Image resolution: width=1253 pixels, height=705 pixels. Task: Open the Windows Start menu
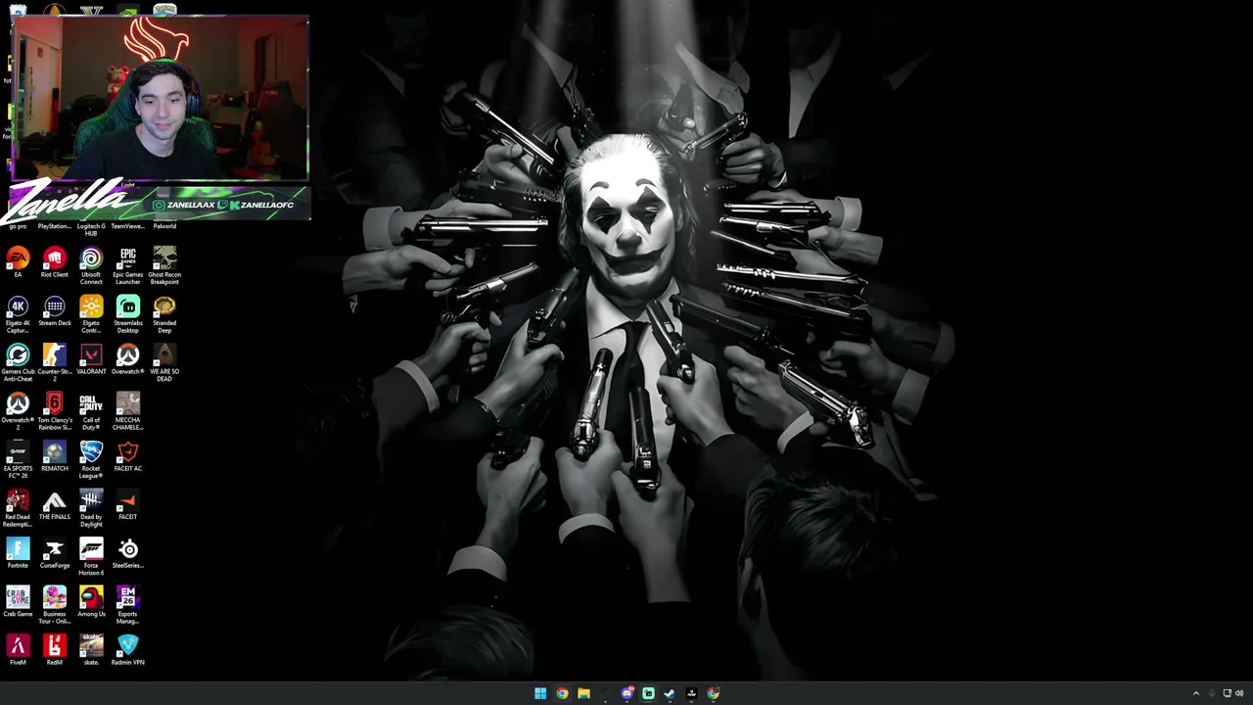pos(540,693)
